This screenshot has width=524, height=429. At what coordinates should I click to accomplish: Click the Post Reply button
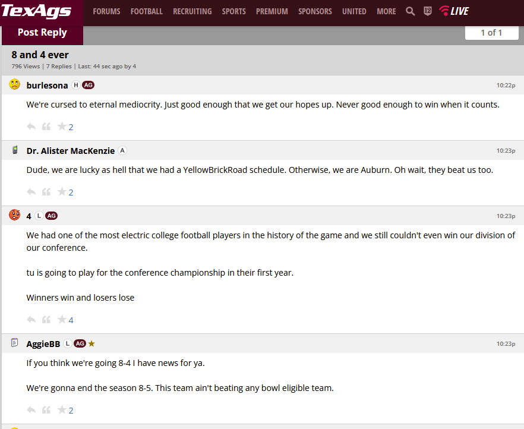42,33
